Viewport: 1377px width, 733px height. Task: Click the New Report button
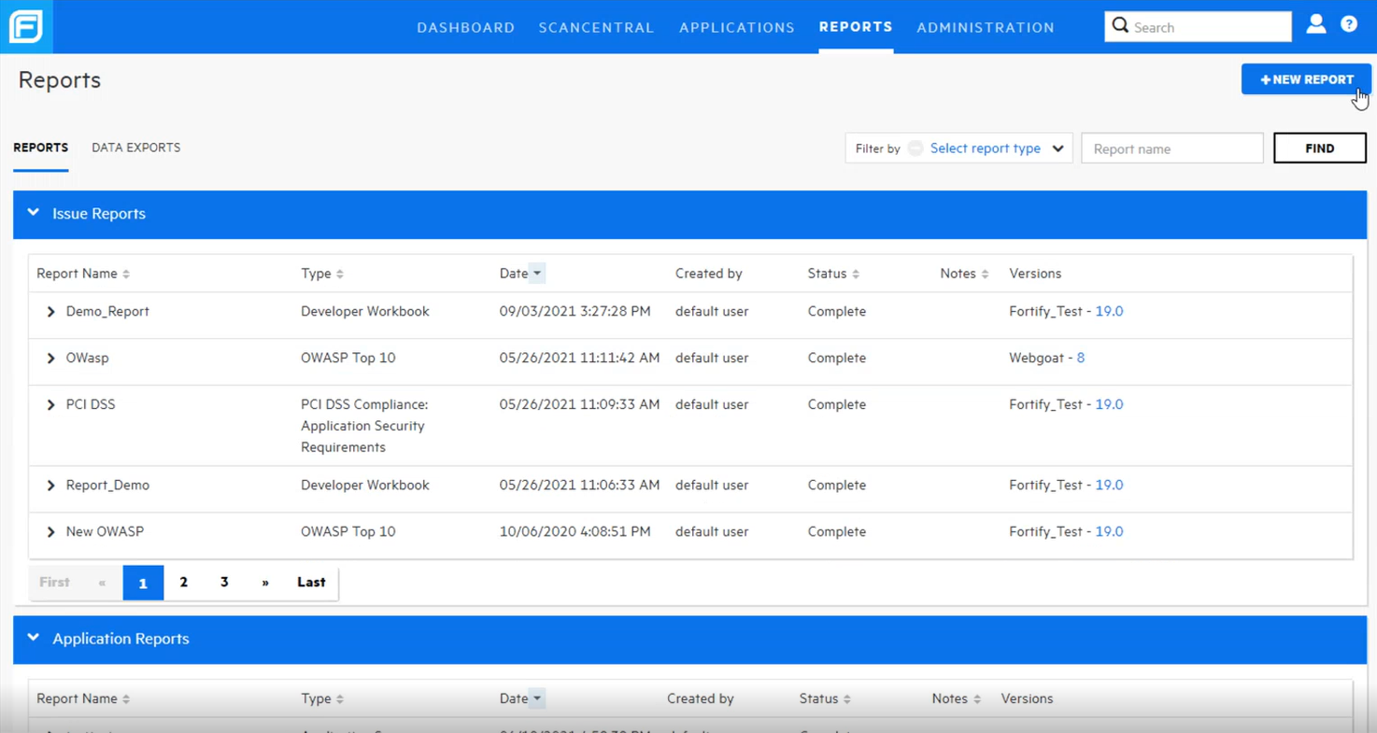point(1305,79)
